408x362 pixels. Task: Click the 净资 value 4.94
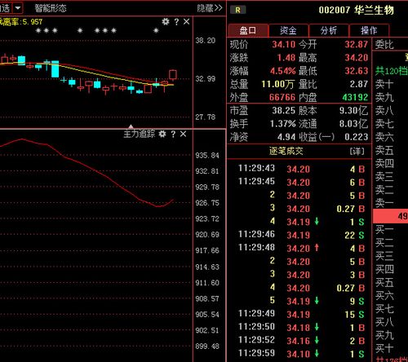coord(286,137)
